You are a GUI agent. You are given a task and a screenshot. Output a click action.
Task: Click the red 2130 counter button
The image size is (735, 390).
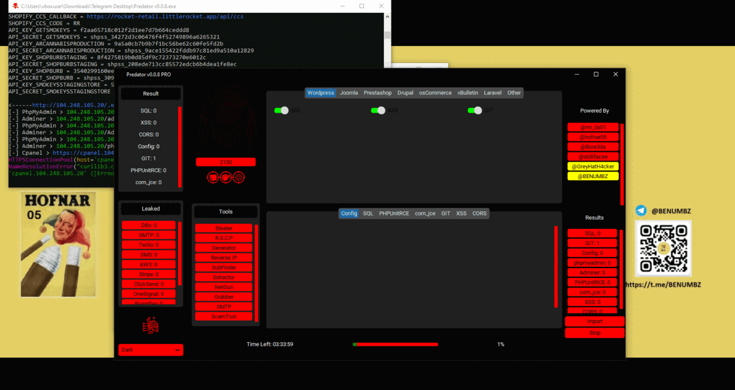[x=226, y=162]
